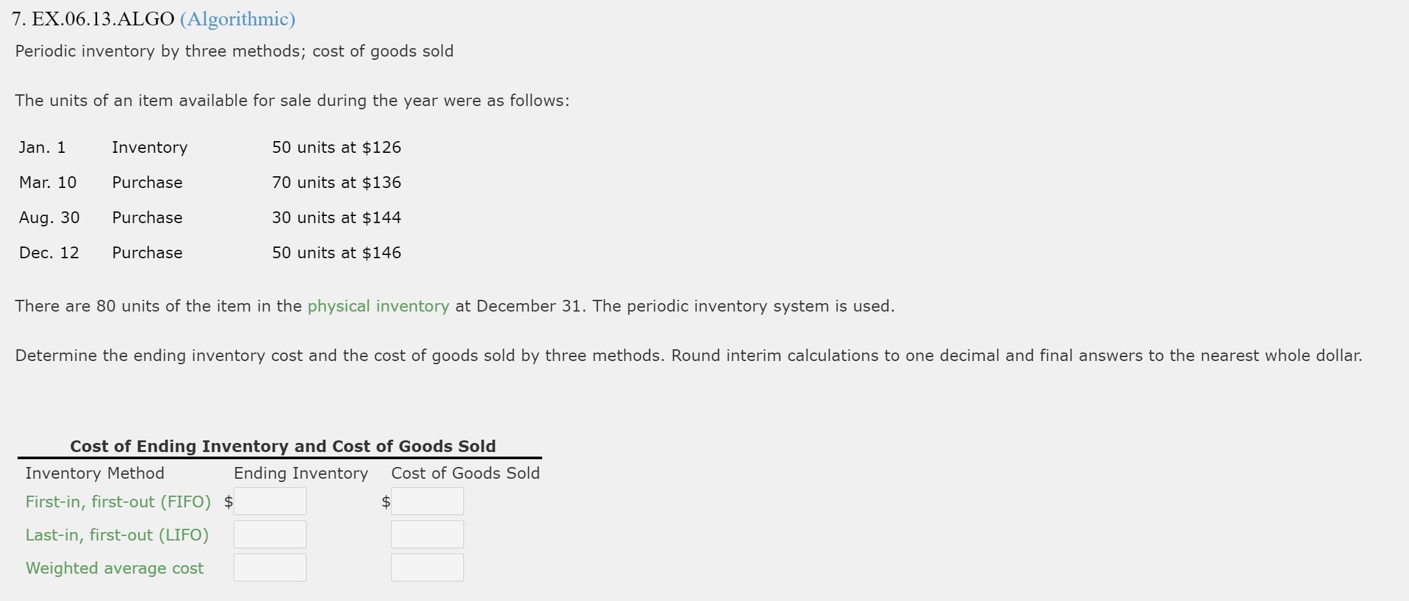Click the Cost of Goods Sold column header

(x=465, y=473)
